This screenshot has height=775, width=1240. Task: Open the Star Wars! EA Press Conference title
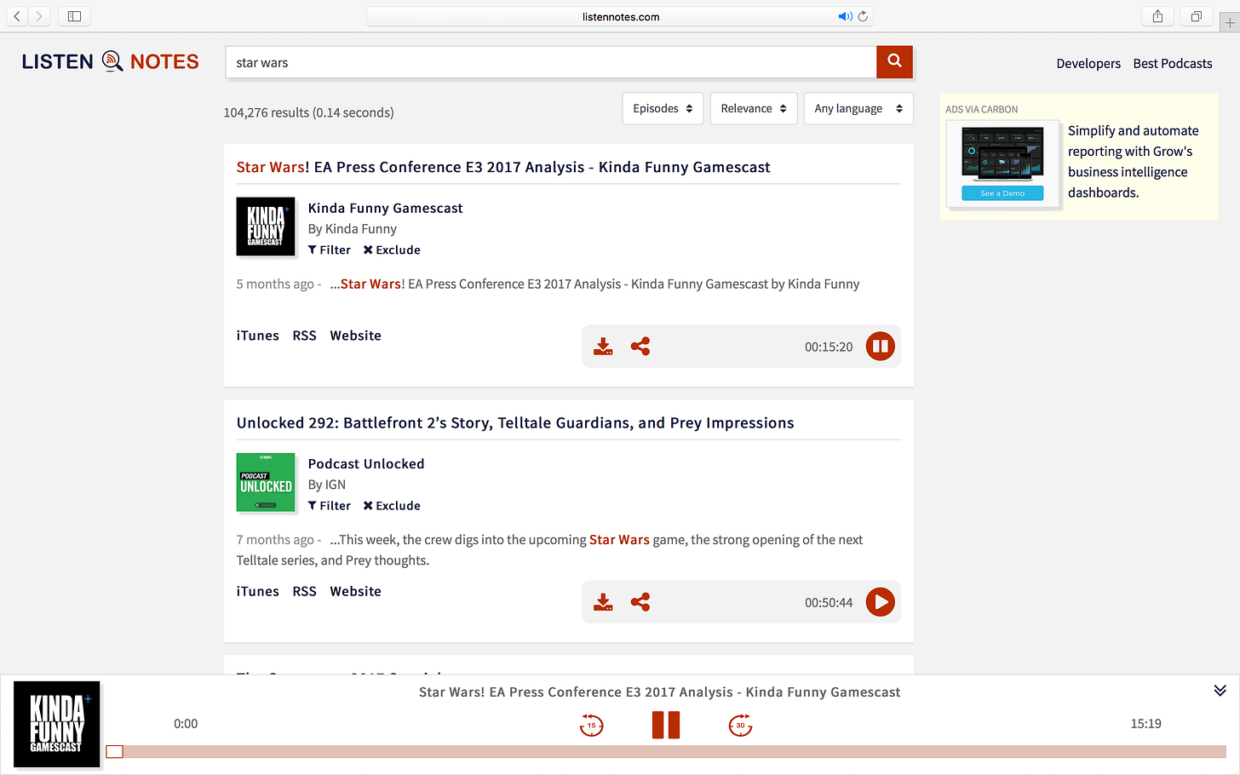pos(503,167)
